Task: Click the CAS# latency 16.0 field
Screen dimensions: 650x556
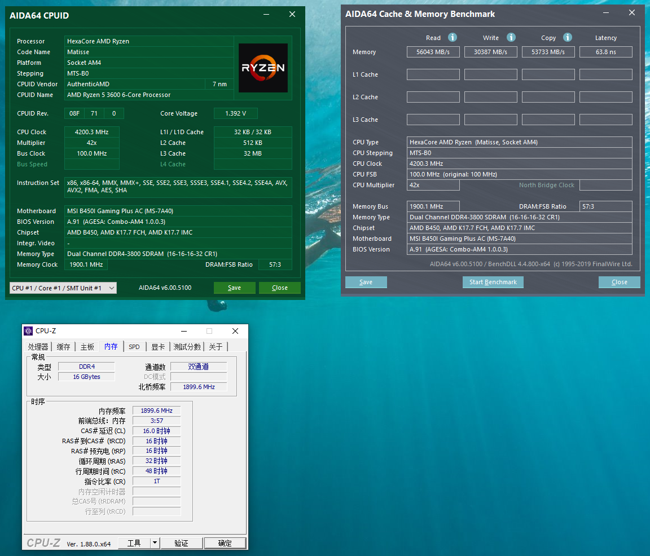Action: click(156, 430)
